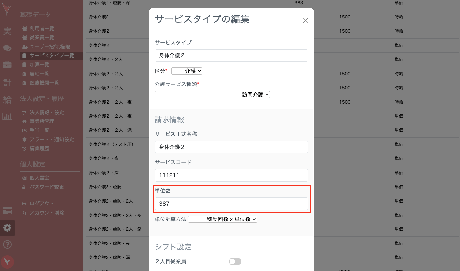The height and width of the screenshot is (271, 460).
Task: Click the briefcase icon in the left rail
Action: (7, 65)
